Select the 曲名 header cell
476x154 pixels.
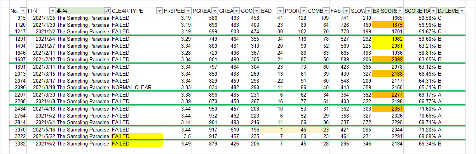(83, 11)
